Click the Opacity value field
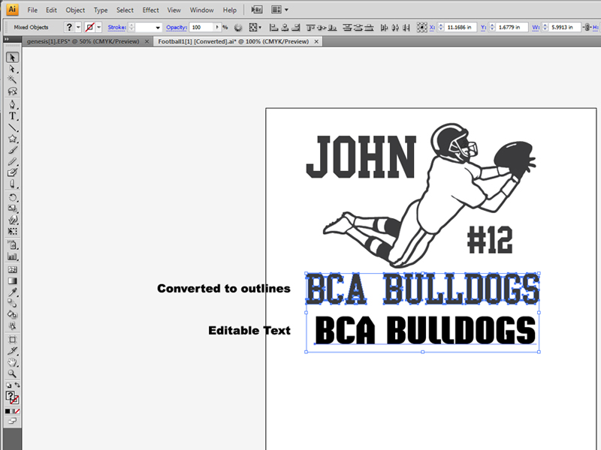This screenshot has height=450, width=601. pyautogui.click(x=202, y=27)
